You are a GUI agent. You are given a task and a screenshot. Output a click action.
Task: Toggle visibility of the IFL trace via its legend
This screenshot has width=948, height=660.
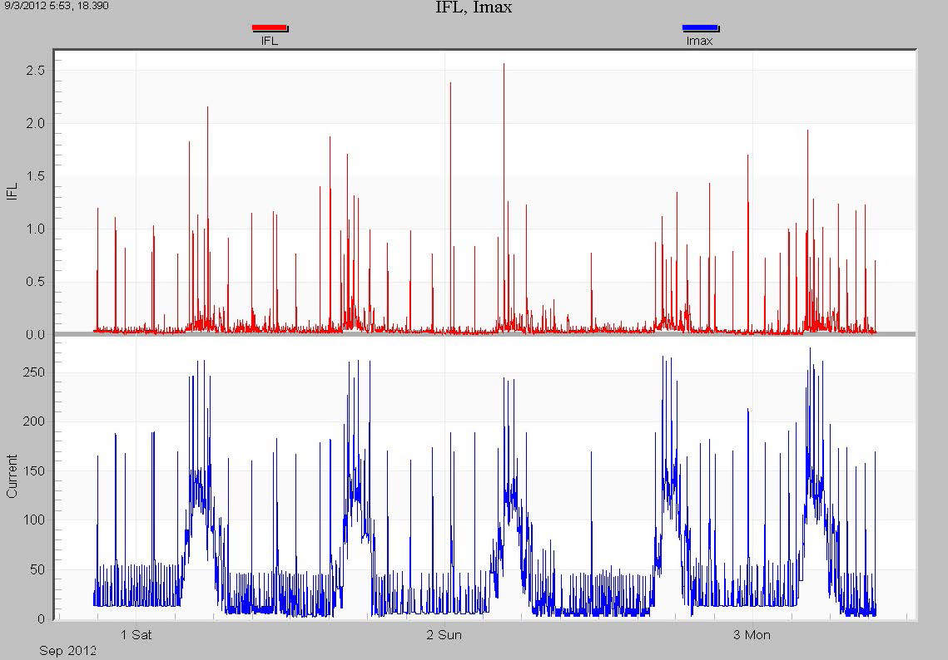point(268,27)
